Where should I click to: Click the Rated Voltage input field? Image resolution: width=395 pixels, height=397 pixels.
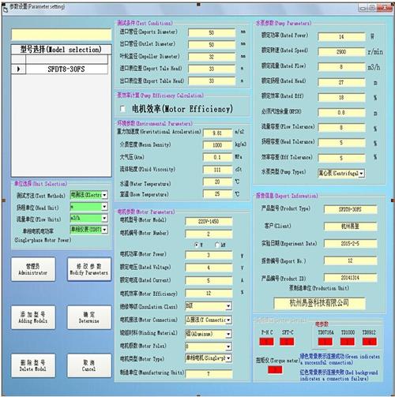coord(209,268)
